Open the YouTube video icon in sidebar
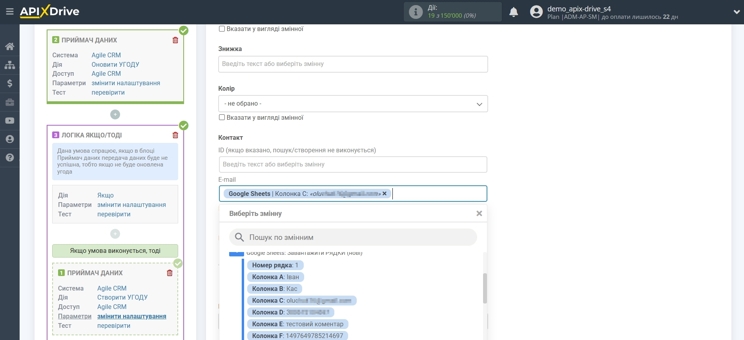 click(10, 121)
